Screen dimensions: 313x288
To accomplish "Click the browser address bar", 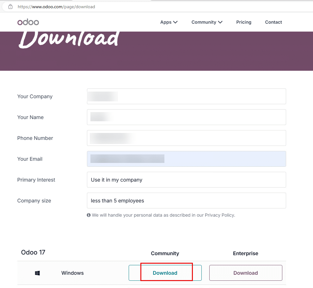I will point(95,6).
